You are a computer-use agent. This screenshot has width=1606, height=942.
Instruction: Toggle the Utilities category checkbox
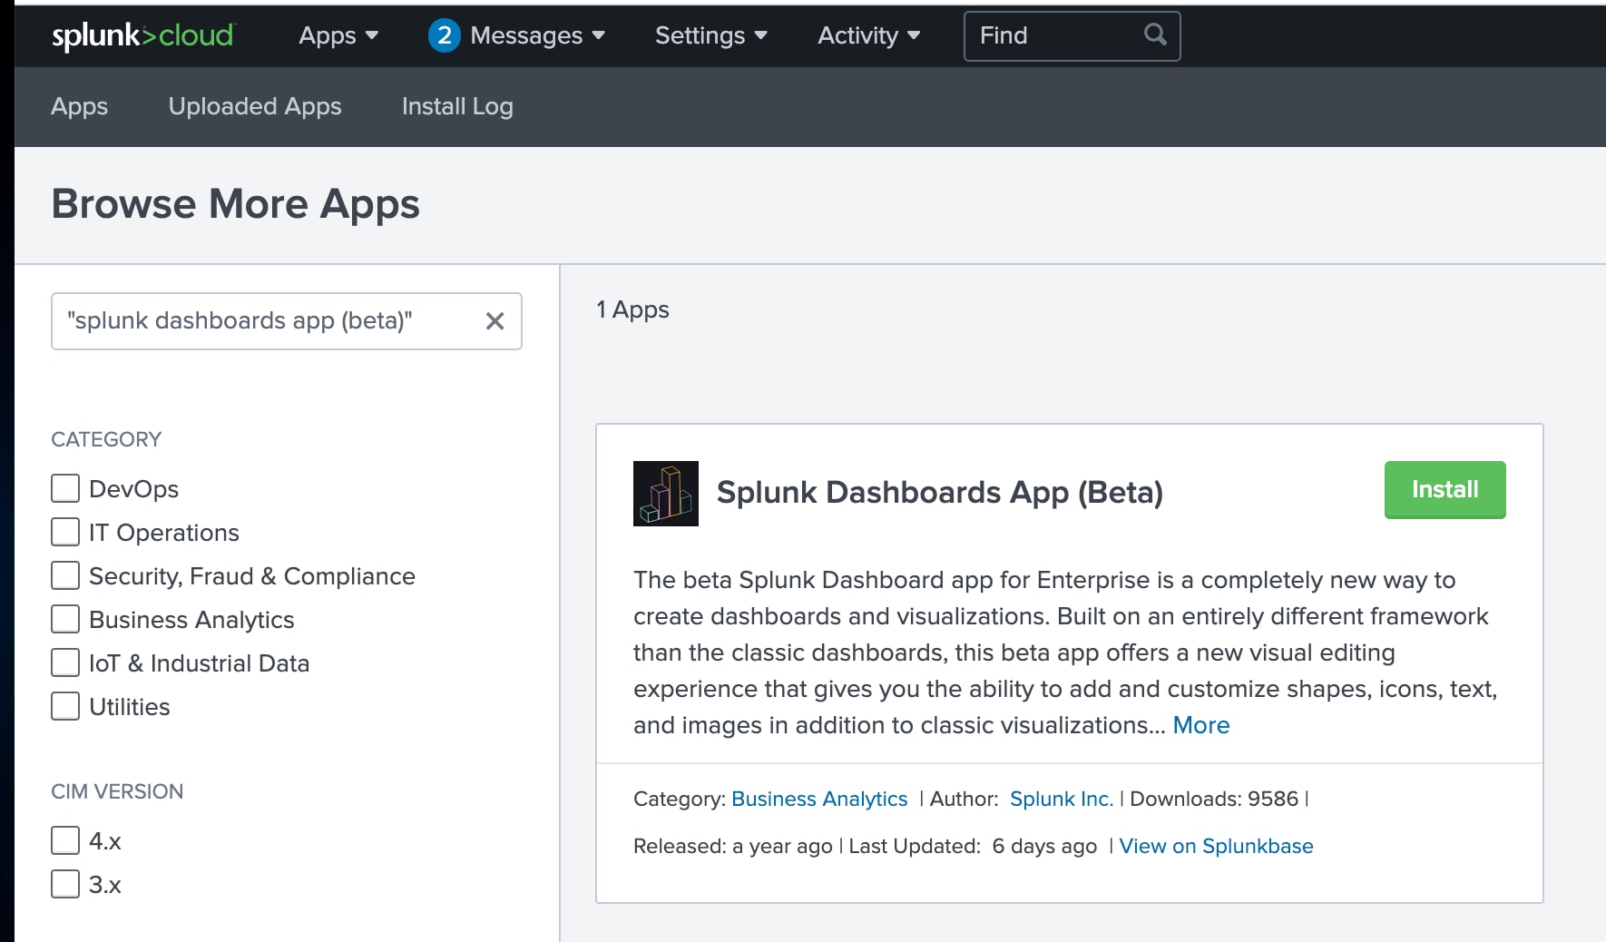(x=65, y=706)
